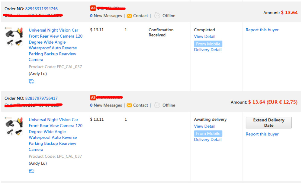Open Delivery Detail for Awaiting delivery order
This screenshot has width=302, height=183.
(208, 139)
